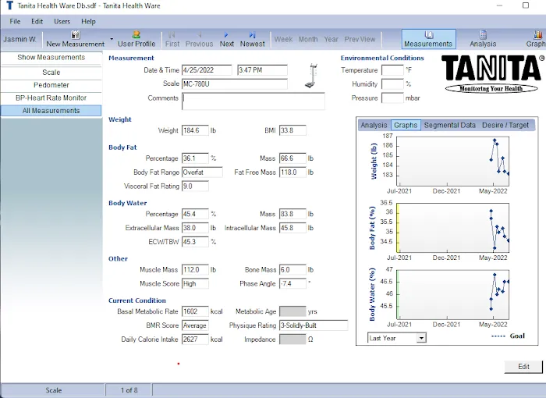The image size is (546, 398).
Task: Click into the Comments text field
Action: coord(253,101)
